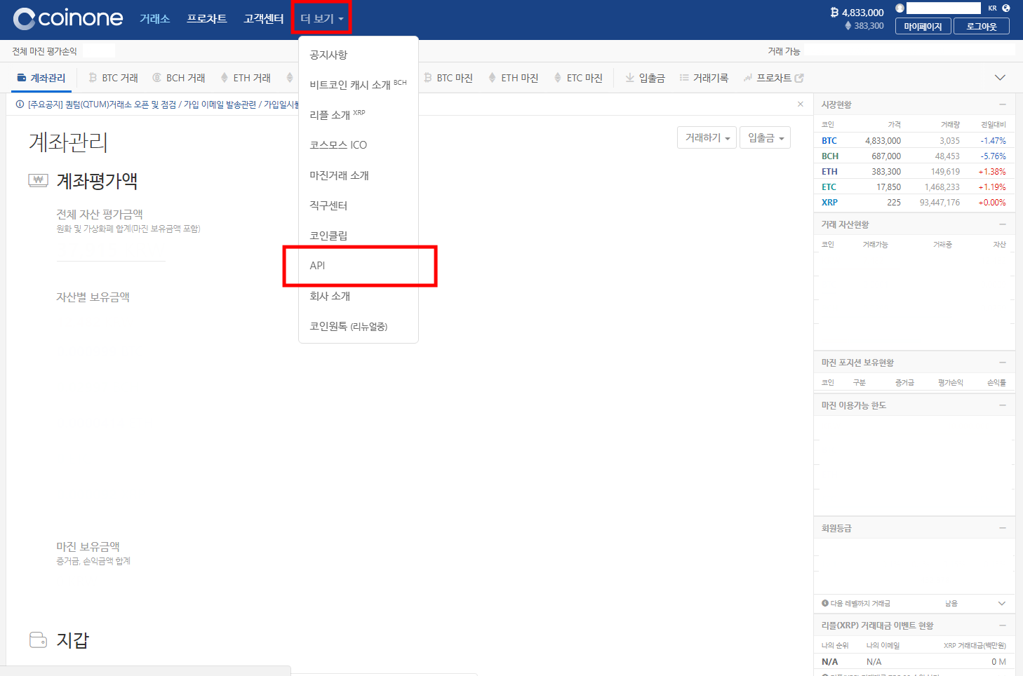Click the BTC link in 시장현황
Screen dimensions: 1023x676
(829, 140)
